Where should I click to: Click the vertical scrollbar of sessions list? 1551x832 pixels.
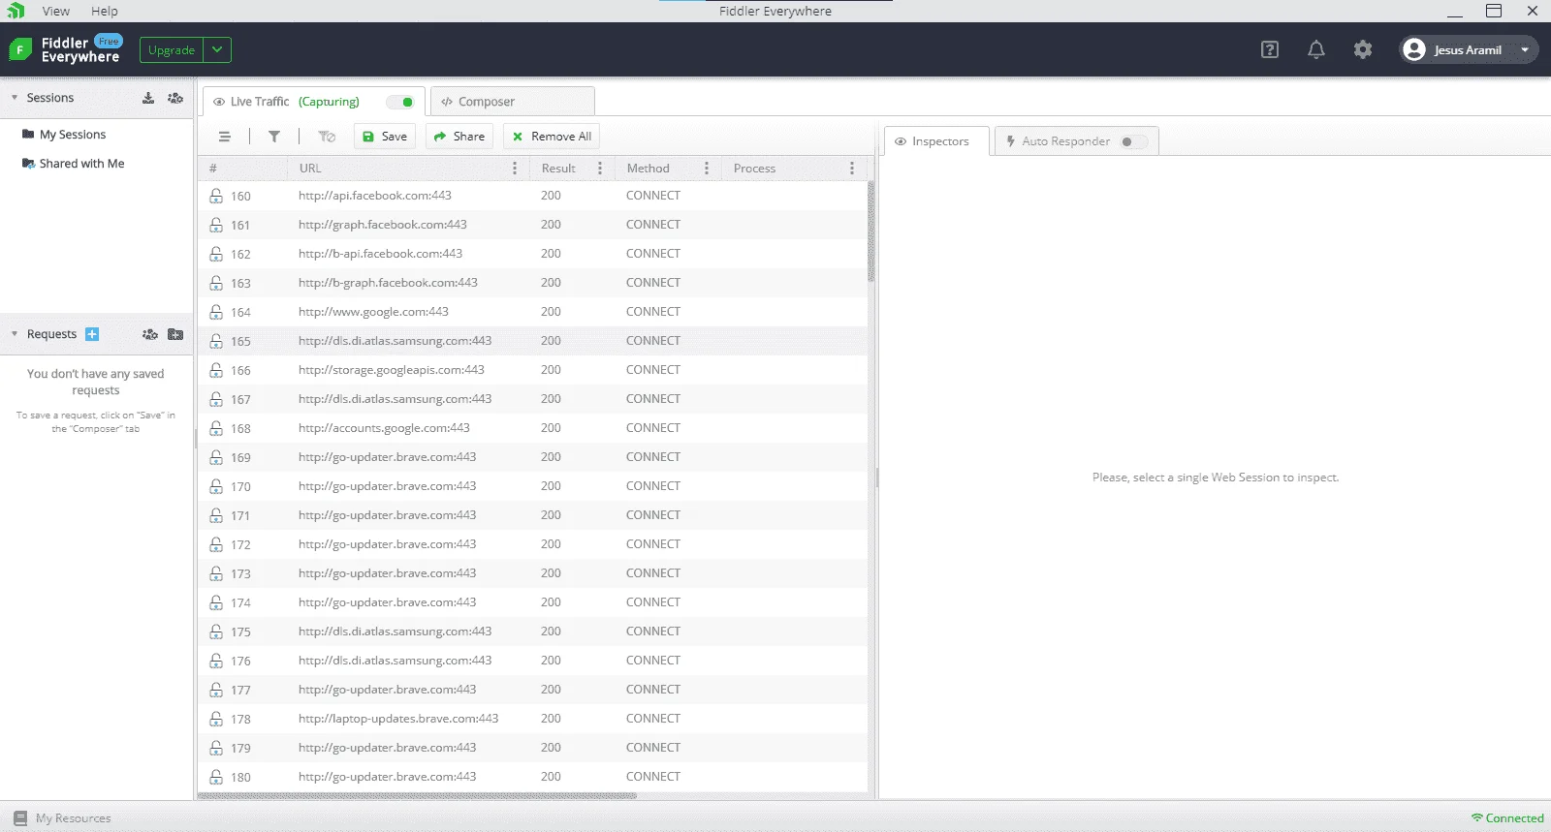click(871, 232)
